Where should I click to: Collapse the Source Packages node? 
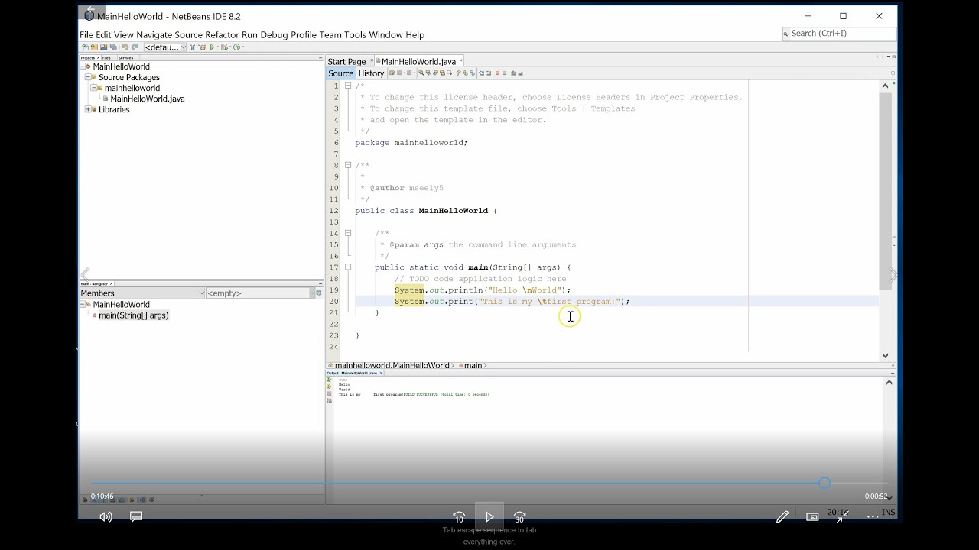(88, 77)
